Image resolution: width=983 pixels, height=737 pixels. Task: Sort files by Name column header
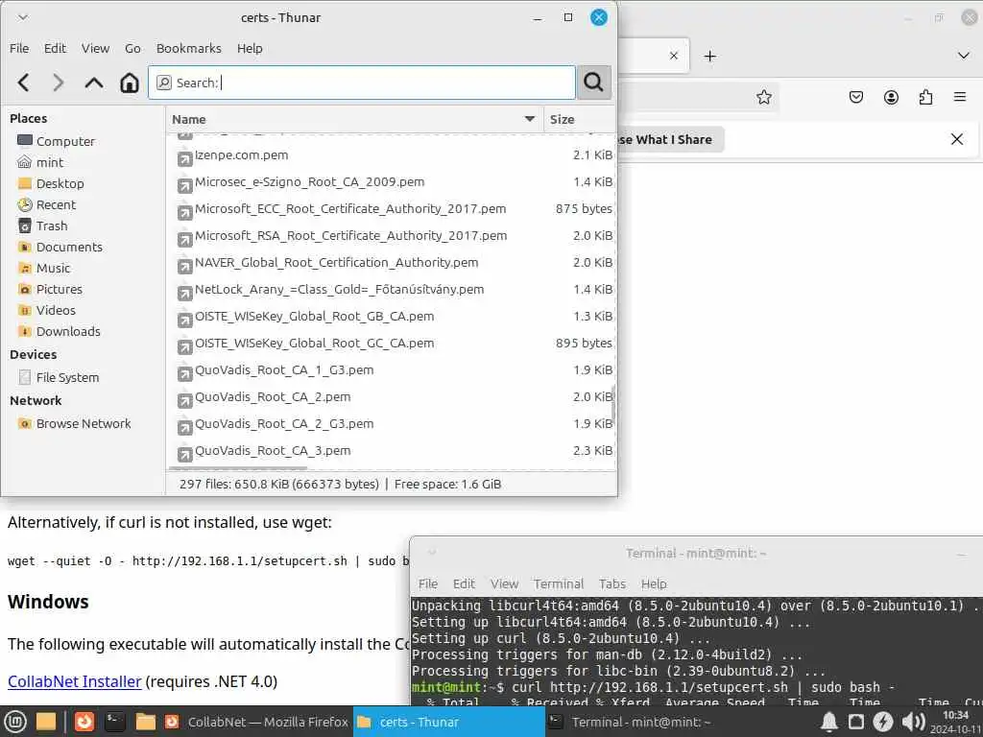point(355,119)
